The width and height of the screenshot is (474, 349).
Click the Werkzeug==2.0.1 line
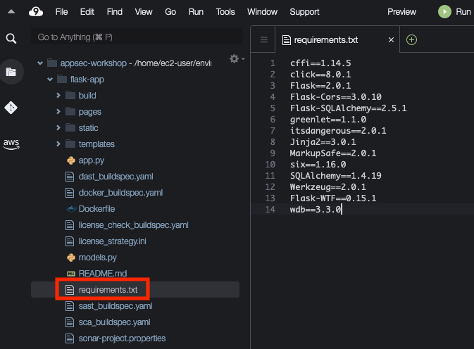click(328, 187)
